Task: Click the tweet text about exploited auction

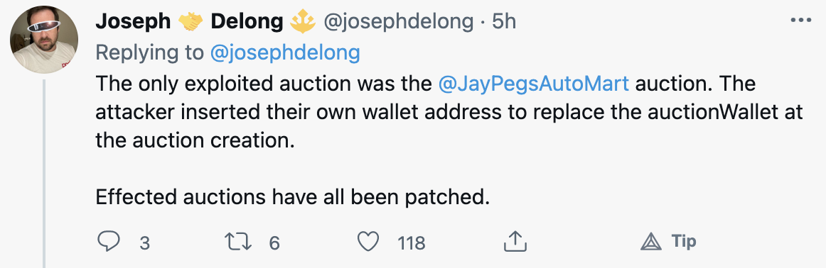Action: click(x=449, y=140)
